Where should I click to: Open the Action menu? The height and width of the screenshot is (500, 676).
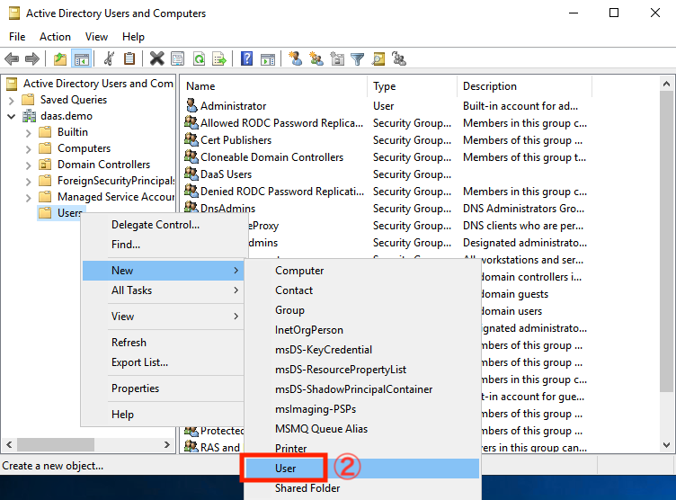(55, 37)
